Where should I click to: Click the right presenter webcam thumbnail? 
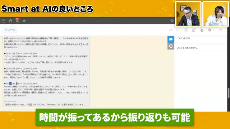[216, 14]
